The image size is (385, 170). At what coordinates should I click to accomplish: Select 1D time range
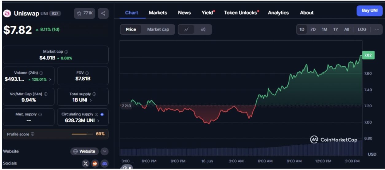click(x=302, y=29)
